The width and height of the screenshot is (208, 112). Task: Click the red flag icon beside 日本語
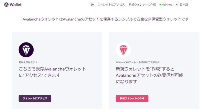pos(177,5)
